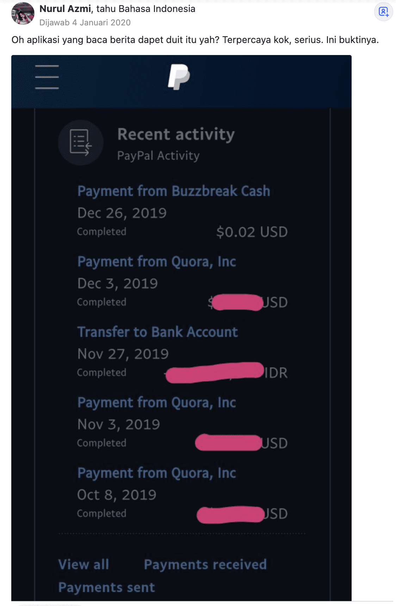Click the PayPal Activity subtitle
Image resolution: width=396 pixels, height=606 pixels.
[159, 156]
